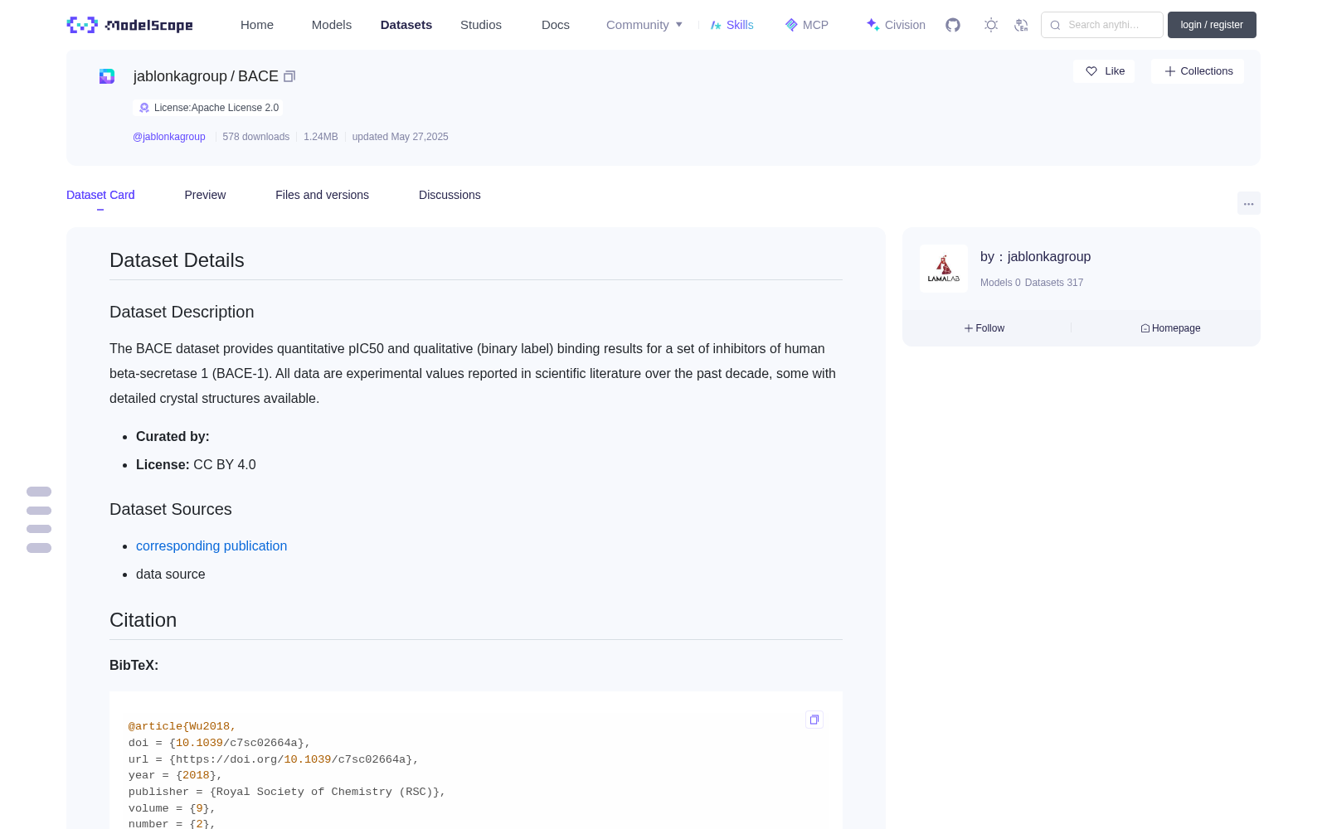This screenshot has height=829, width=1327.
Task: Select the Dataset Card tab
Action: (x=100, y=195)
